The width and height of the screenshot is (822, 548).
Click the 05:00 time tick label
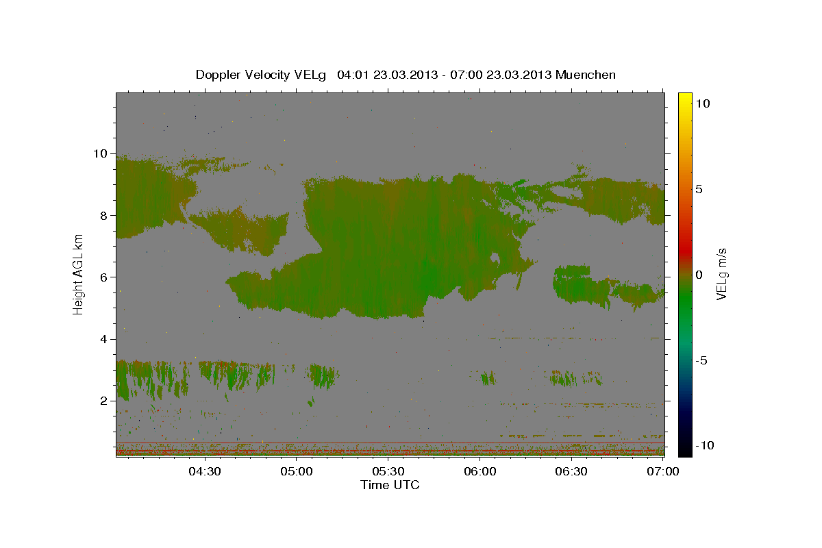[x=296, y=471]
